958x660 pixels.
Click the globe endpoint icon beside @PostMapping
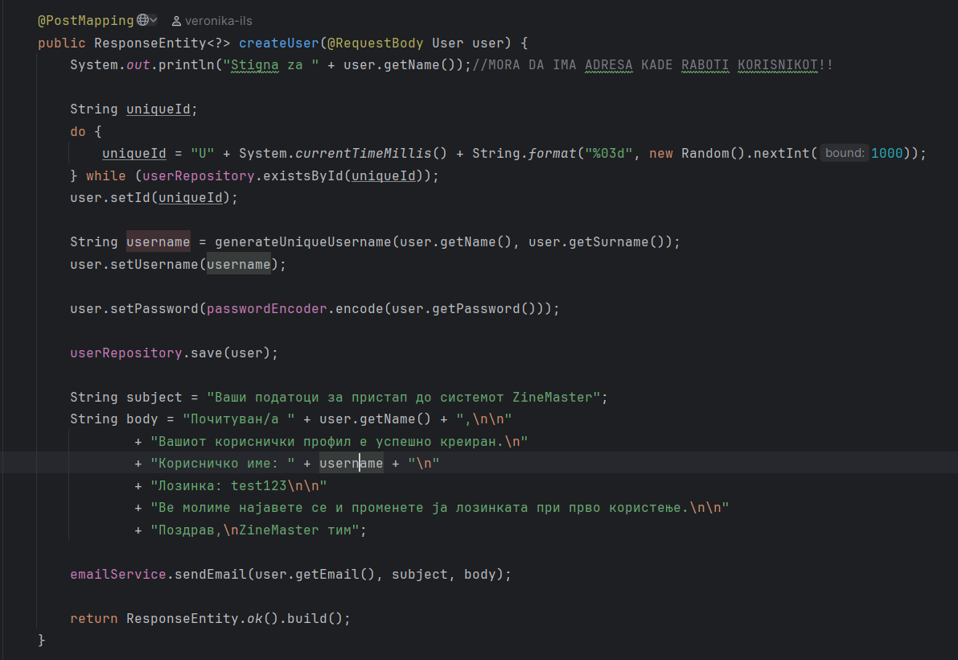[142, 20]
